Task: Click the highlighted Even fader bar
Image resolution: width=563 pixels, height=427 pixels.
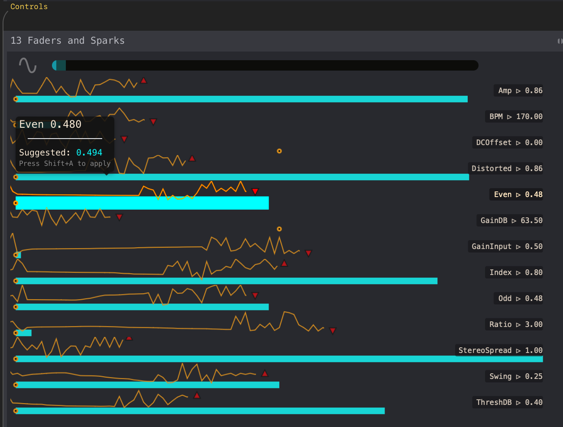Action: 142,203
